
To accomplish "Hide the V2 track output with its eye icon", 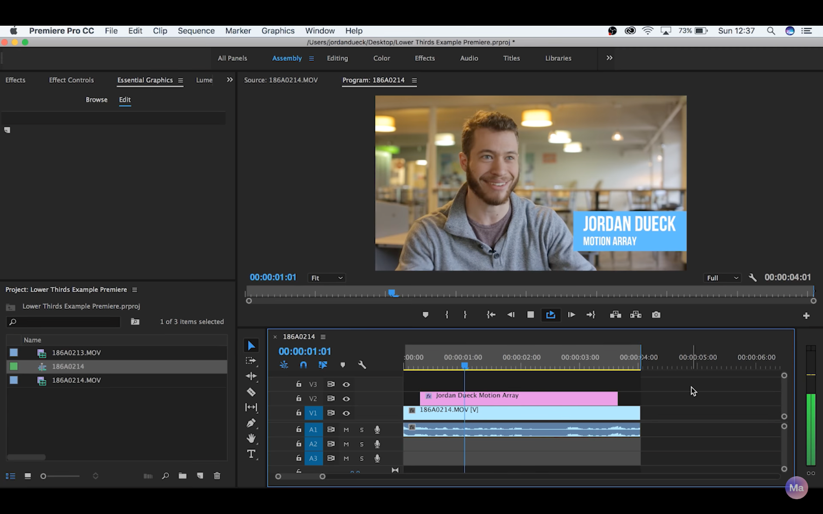I will [x=346, y=398].
